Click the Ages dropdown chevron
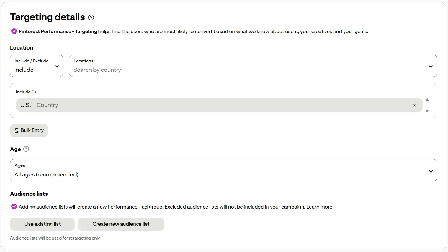 [430, 170]
